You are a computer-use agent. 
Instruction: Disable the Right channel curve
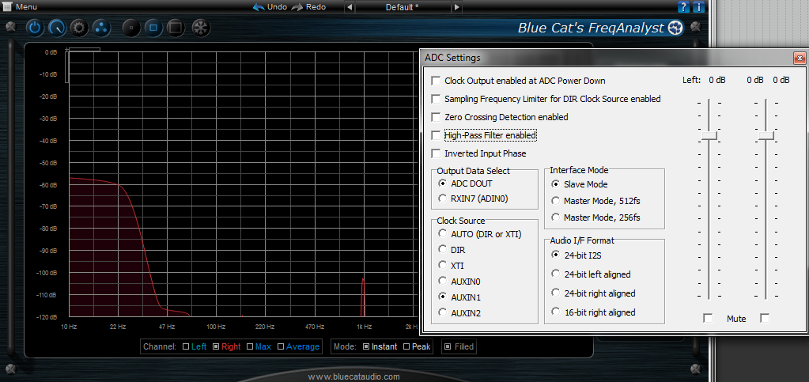point(216,347)
